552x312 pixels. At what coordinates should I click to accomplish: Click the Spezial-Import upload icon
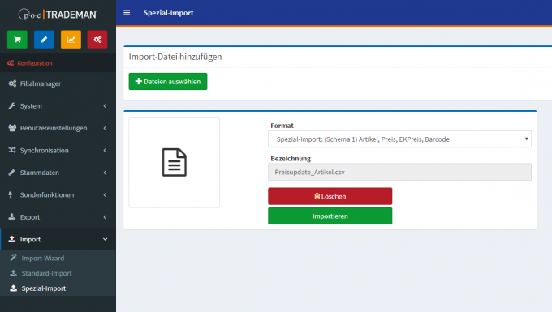click(x=13, y=288)
